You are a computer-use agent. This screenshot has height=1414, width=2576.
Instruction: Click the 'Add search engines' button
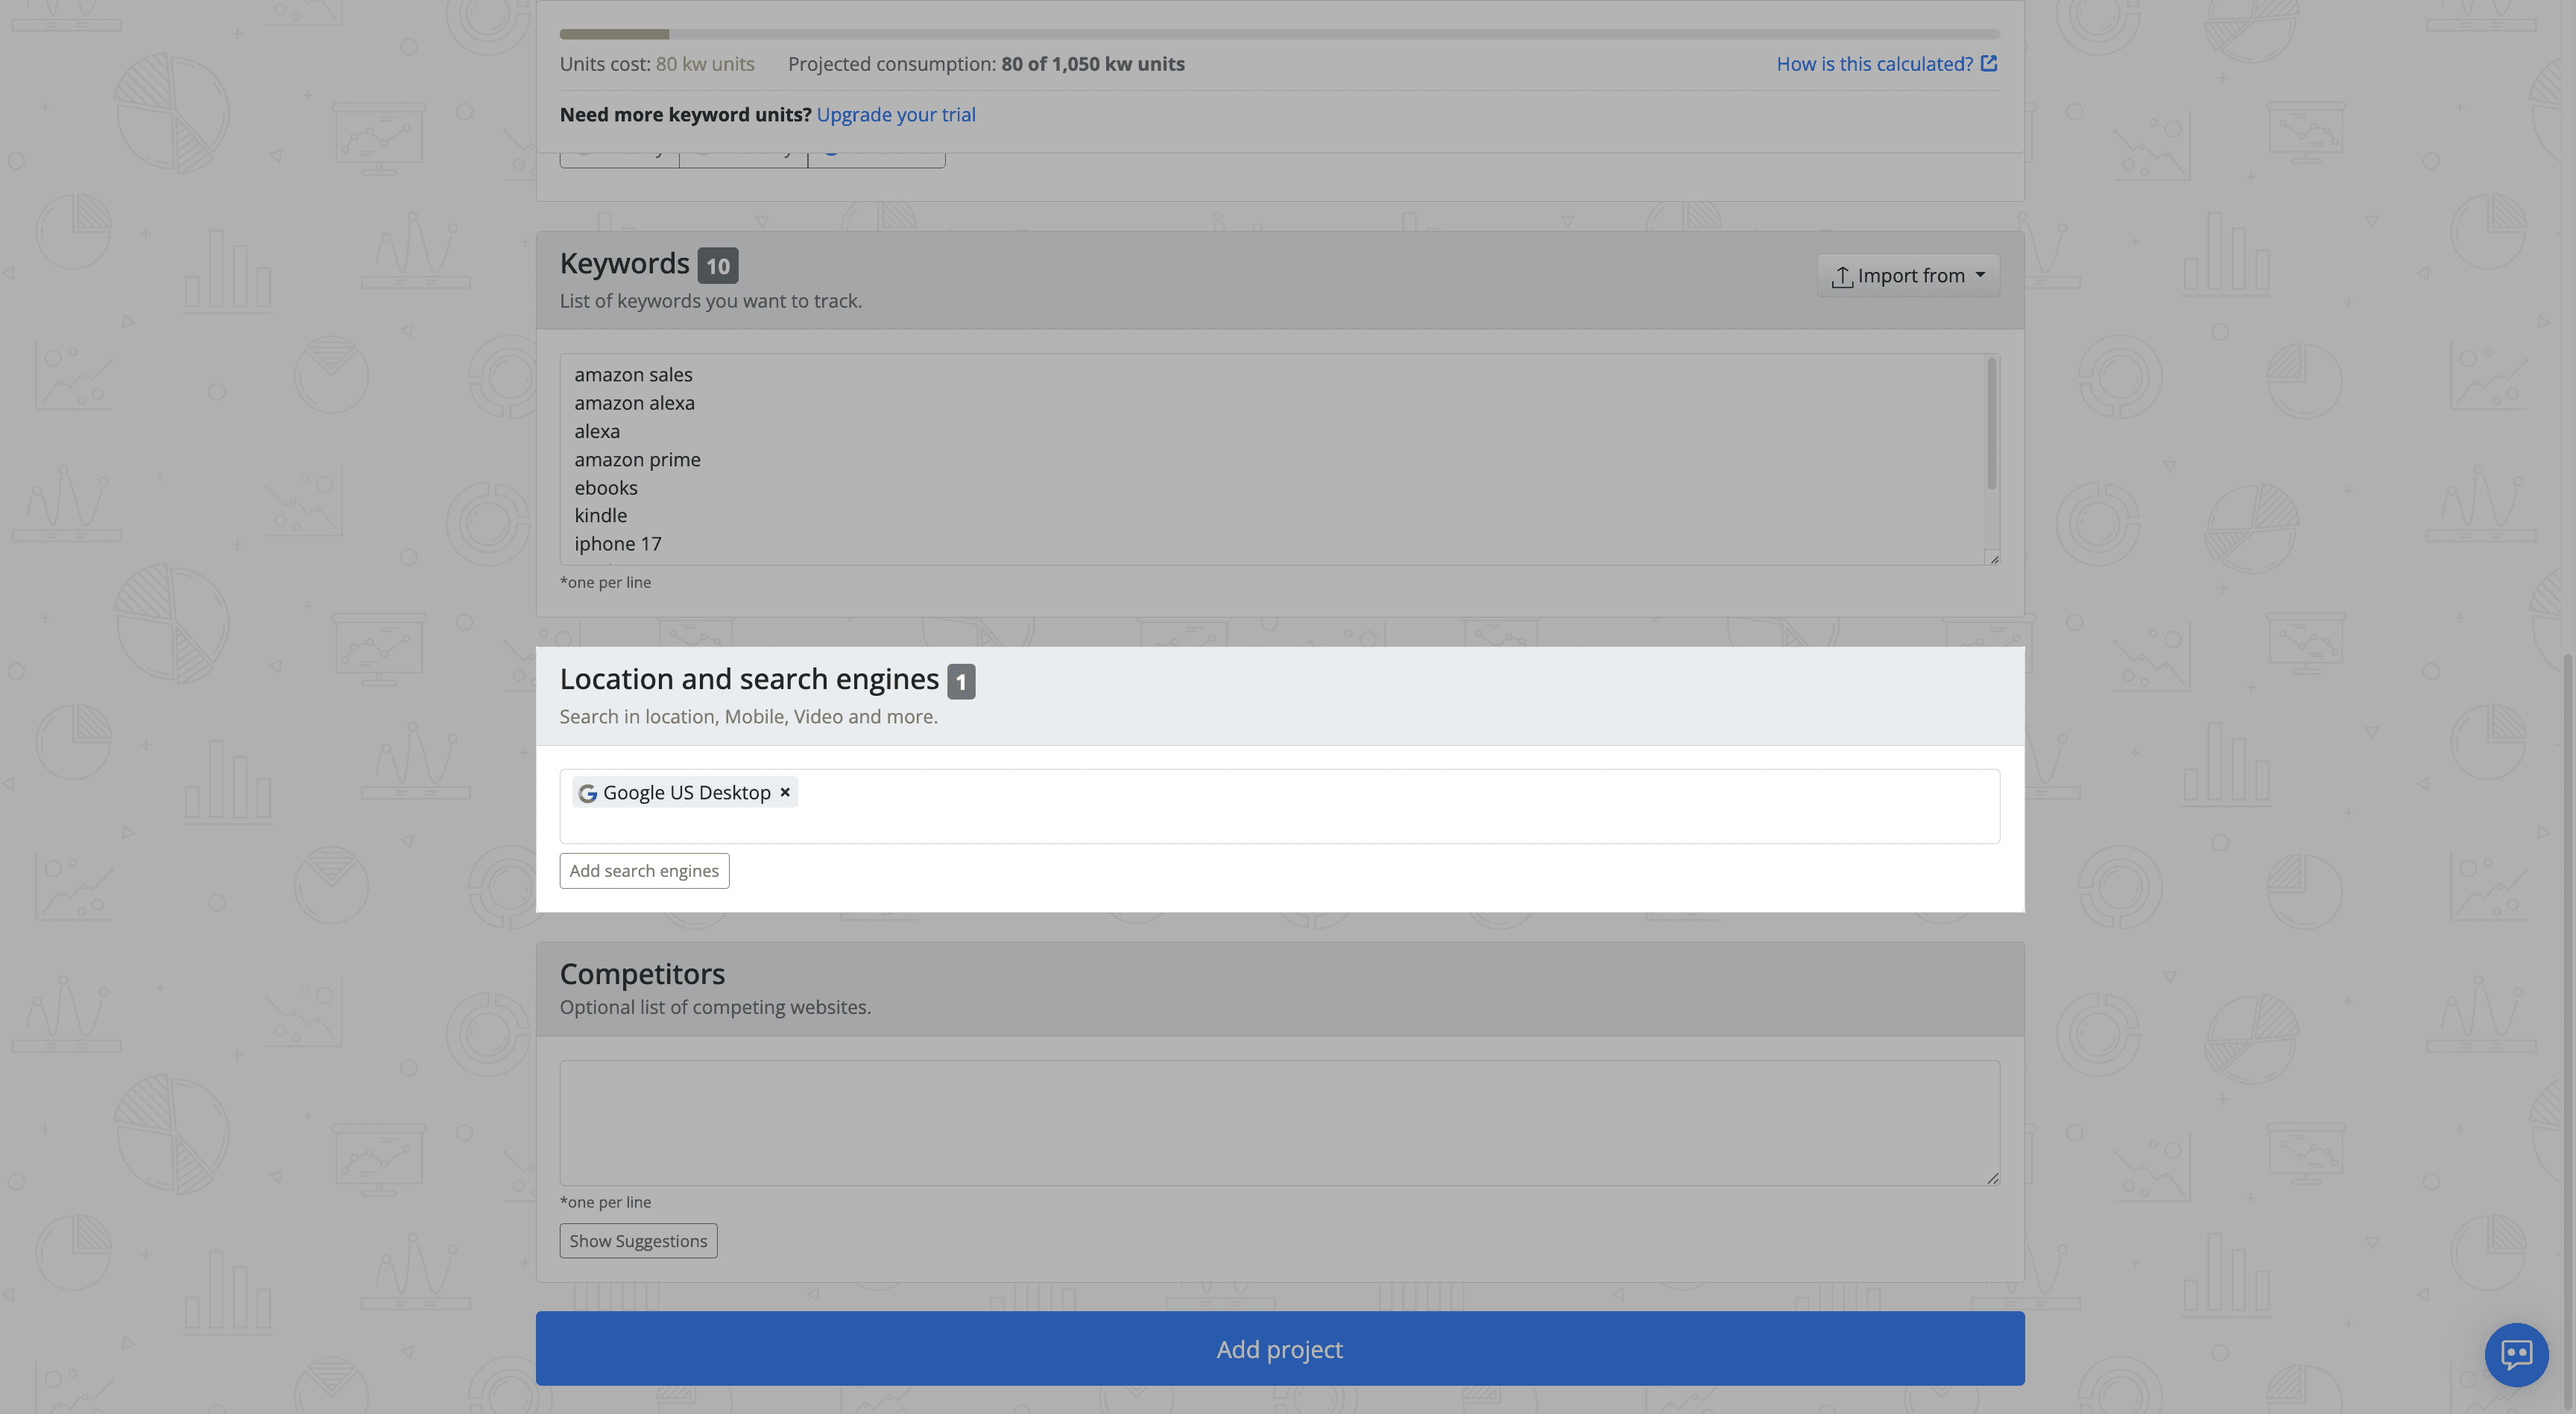(644, 870)
